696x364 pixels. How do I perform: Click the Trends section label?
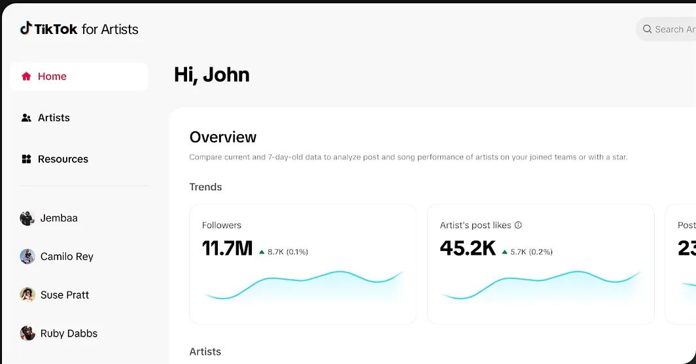point(205,187)
